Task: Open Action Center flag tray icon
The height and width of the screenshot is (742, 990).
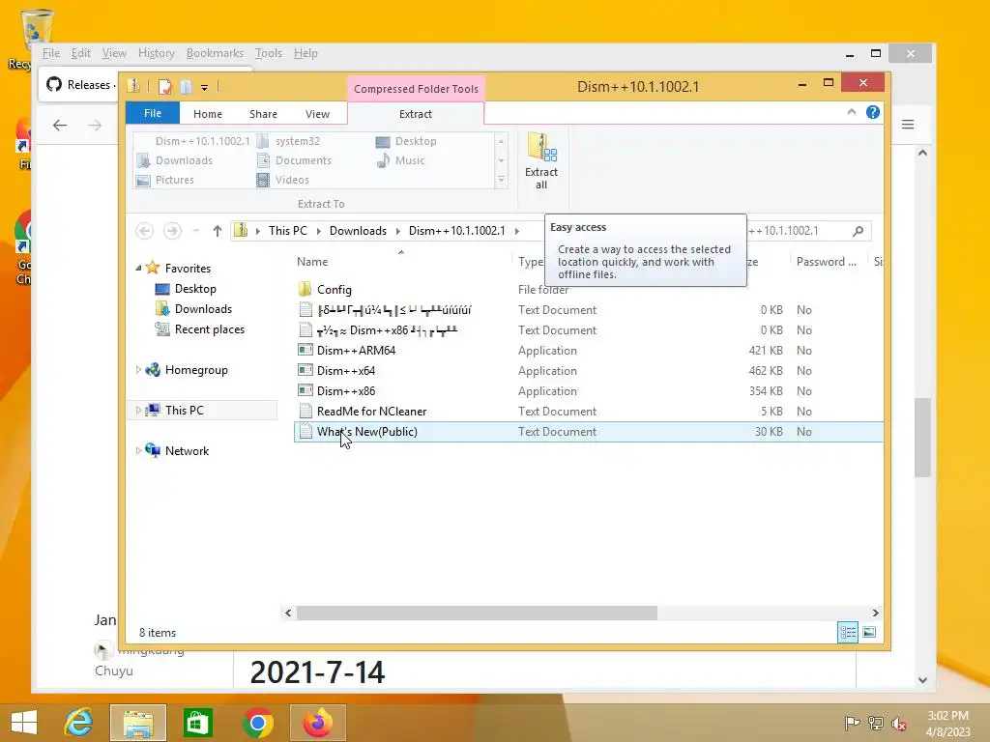Action: click(x=852, y=723)
